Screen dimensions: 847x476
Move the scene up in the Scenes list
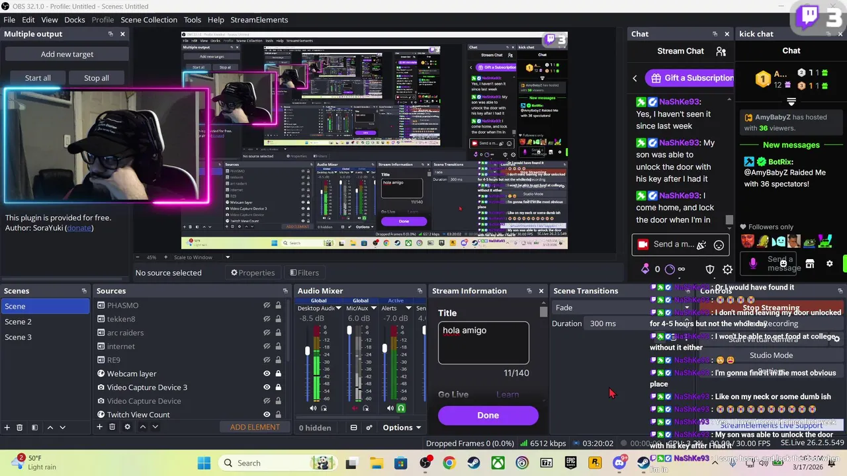(50, 427)
